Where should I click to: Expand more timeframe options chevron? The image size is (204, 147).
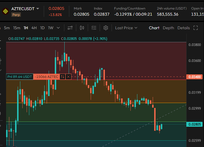click(x=58, y=28)
